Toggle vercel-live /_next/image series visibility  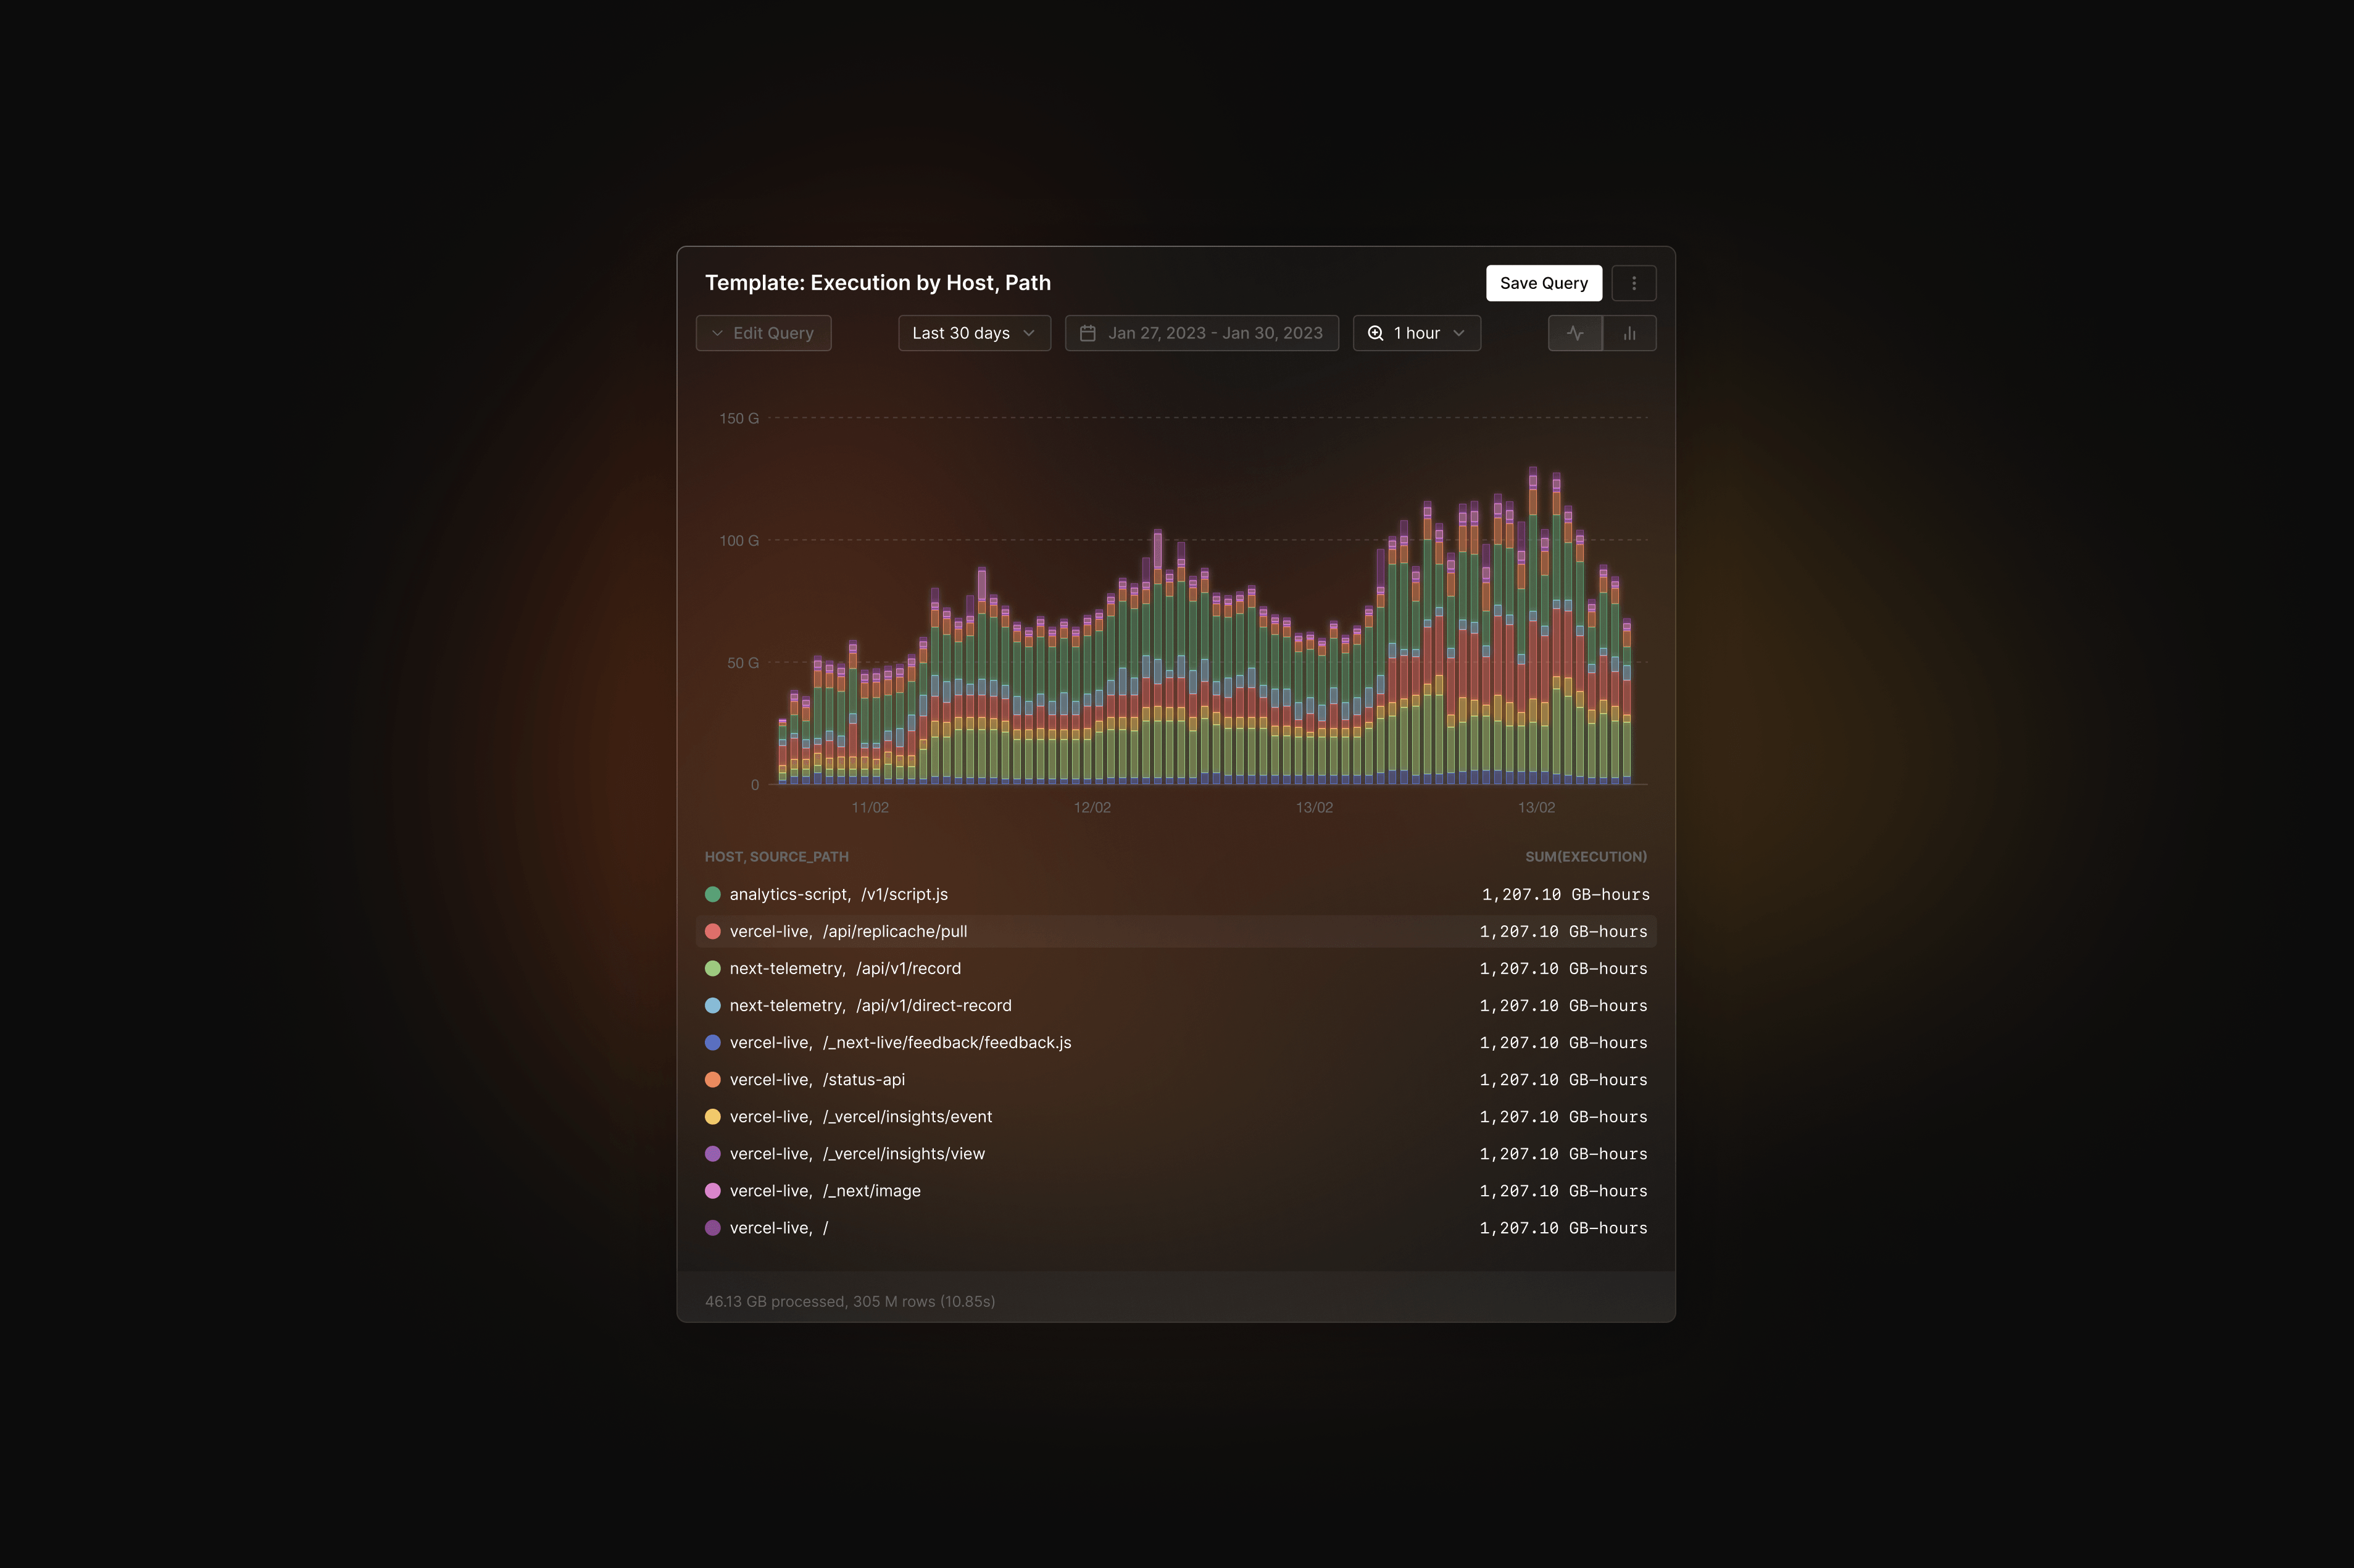[825, 1190]
